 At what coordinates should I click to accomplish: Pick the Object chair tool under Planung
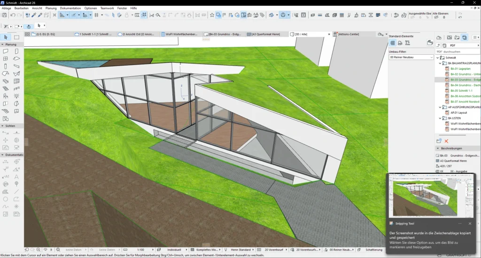[6, 96]
